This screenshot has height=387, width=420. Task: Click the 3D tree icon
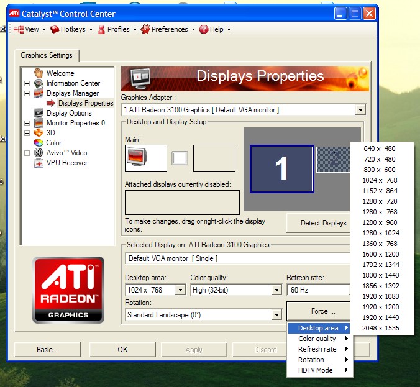click(x=39, y=133)
